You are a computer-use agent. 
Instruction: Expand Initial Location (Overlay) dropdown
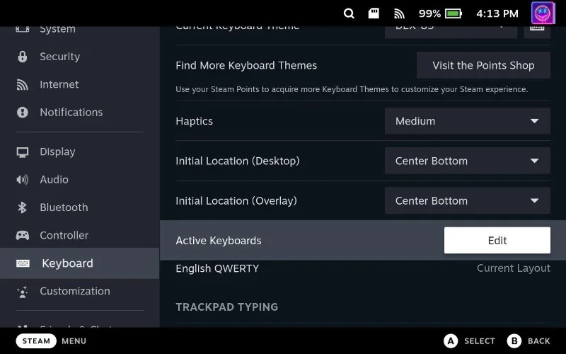[468, 200]
